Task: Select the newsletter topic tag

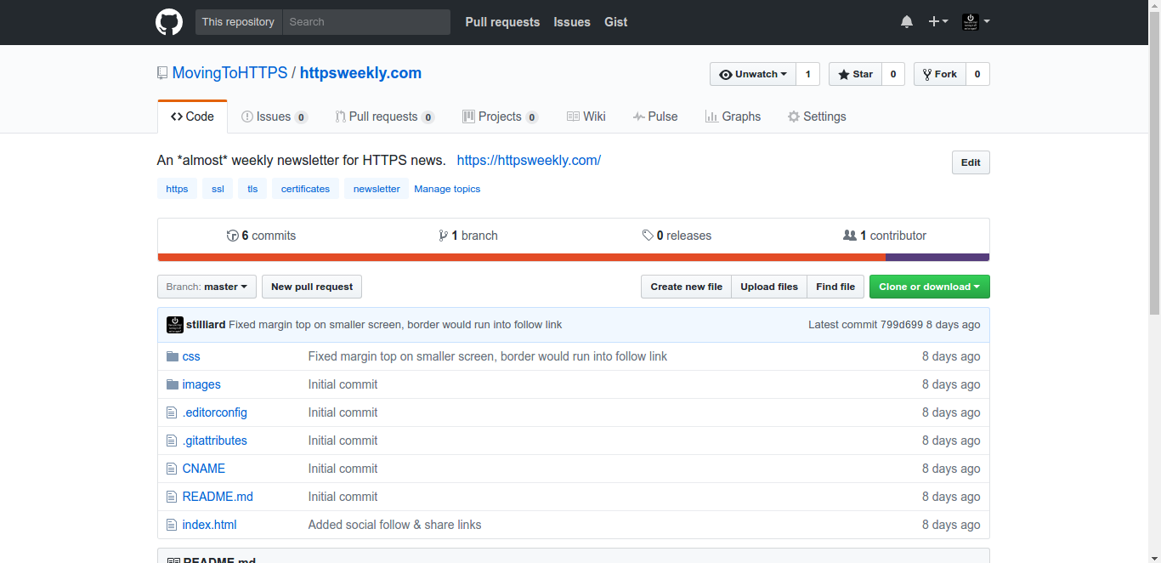Action: click(377, 189)
